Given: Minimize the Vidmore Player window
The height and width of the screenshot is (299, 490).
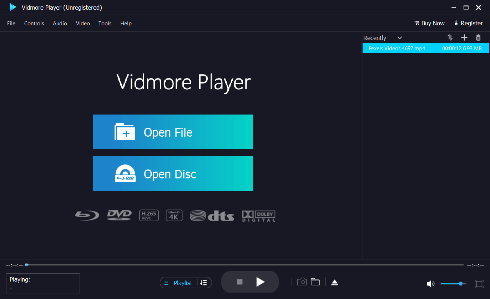Looking at the screenshot, I should [x=454, y=7].
